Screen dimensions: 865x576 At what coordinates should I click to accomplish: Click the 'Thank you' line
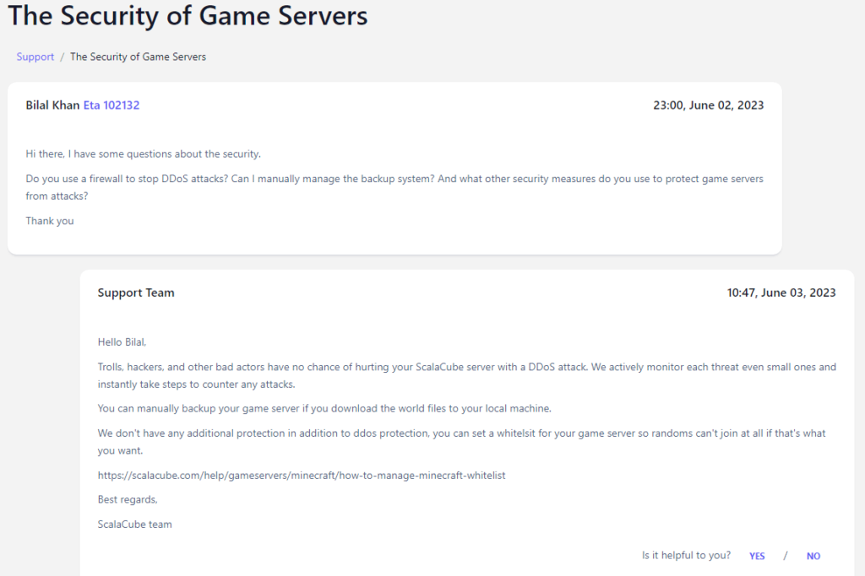click(x=50, y=221)
